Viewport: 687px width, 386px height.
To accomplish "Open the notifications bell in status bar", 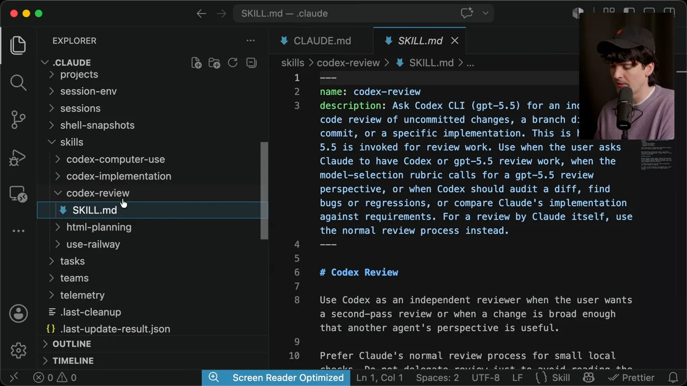I will pyautogui.click(x=673, y=377).
